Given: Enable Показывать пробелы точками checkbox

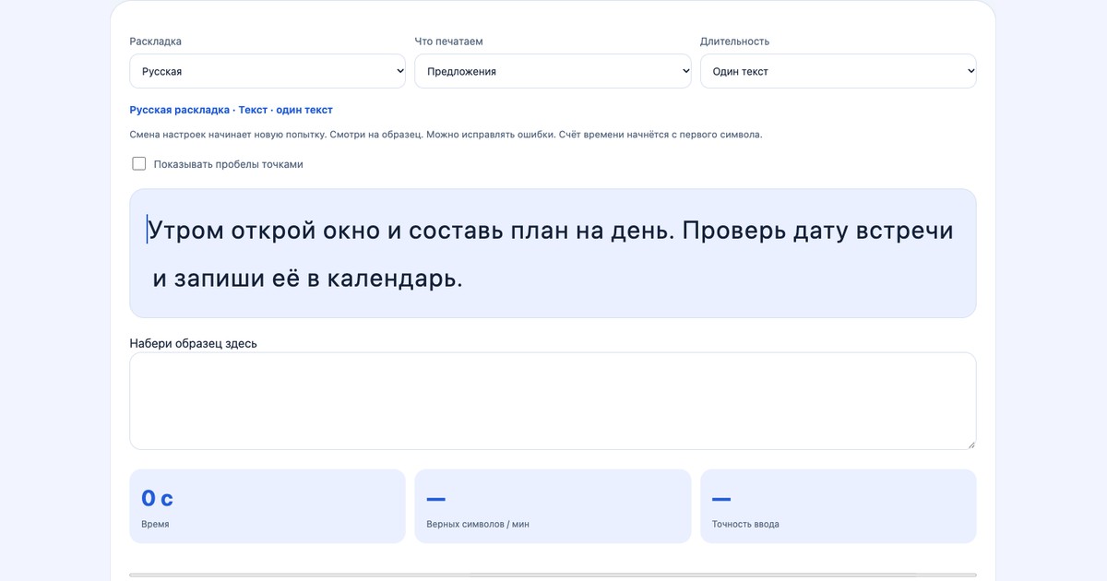Looking at the screenshot, I should point(139,164).
